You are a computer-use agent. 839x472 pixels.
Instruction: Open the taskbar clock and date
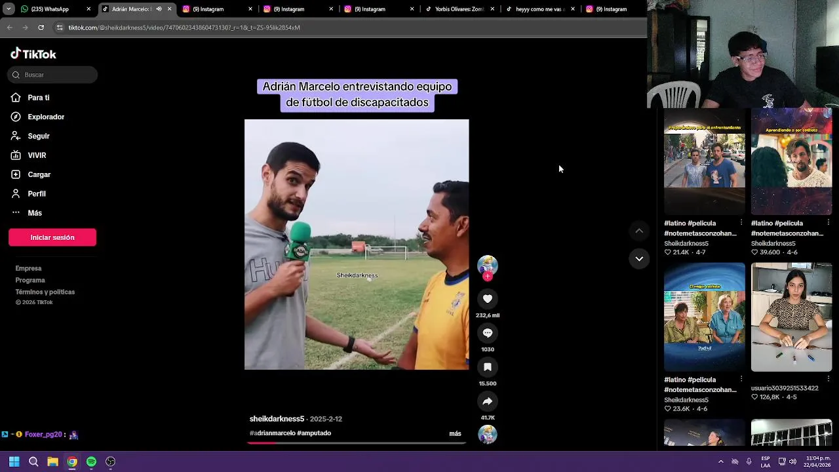pos(818,462)
